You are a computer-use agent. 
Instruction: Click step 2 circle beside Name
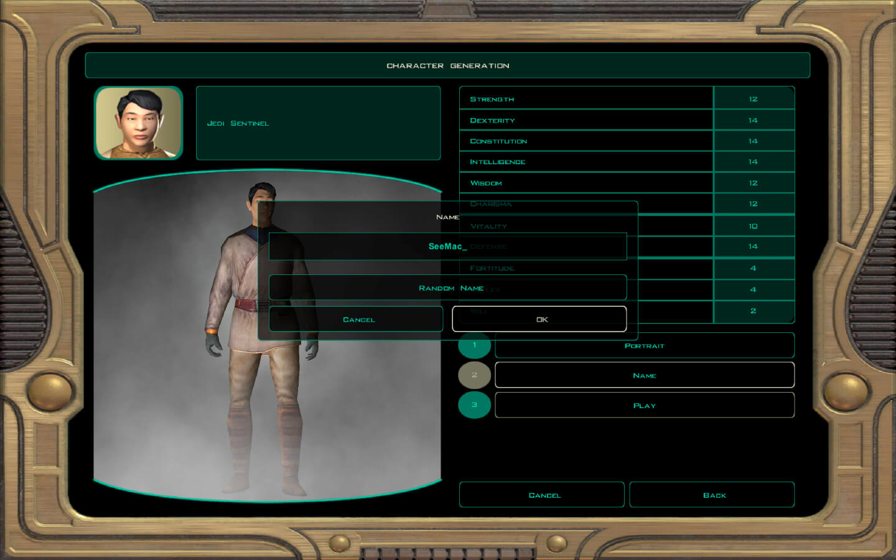[474, 375]
